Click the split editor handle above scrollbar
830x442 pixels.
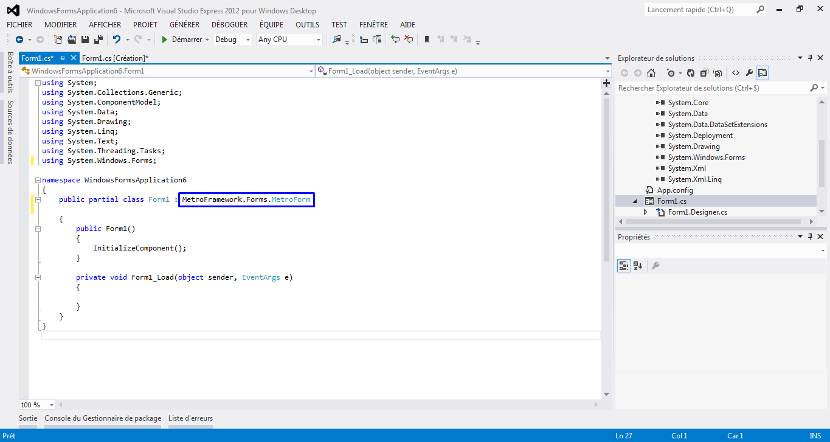(x=606, y=83)
